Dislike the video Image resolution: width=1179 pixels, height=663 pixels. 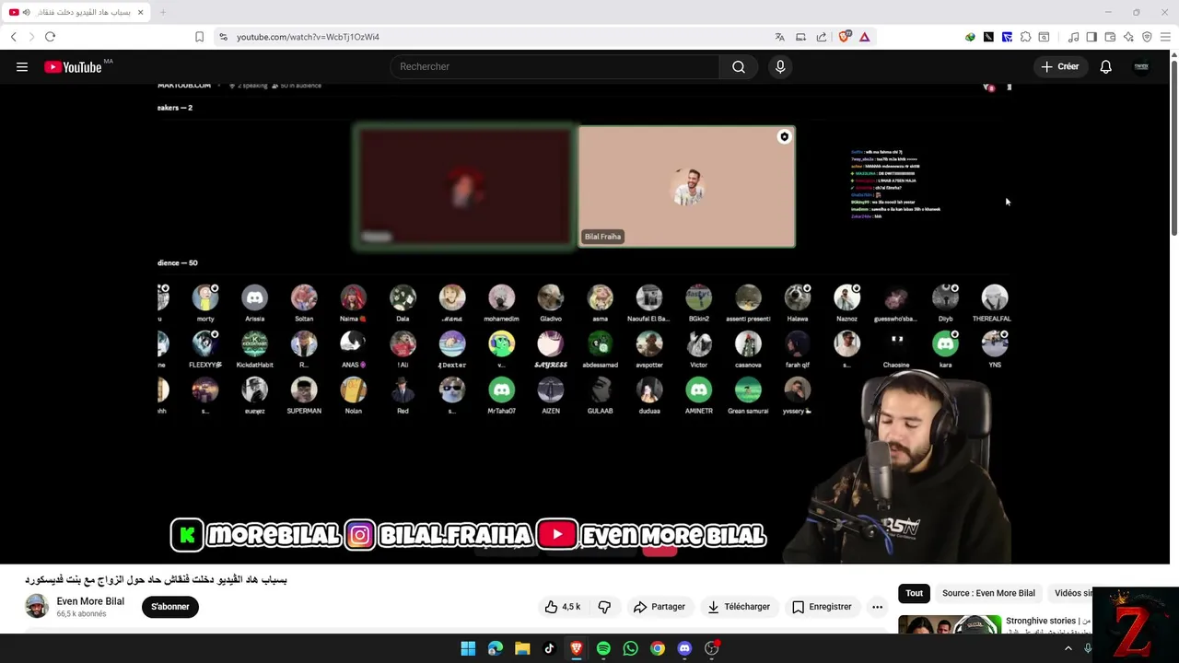click(604, 607)
